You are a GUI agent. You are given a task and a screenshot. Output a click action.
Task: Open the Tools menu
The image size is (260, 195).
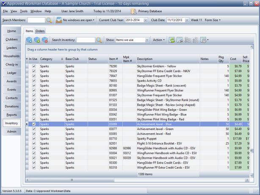pyautogui.click(x=24, y=11)
